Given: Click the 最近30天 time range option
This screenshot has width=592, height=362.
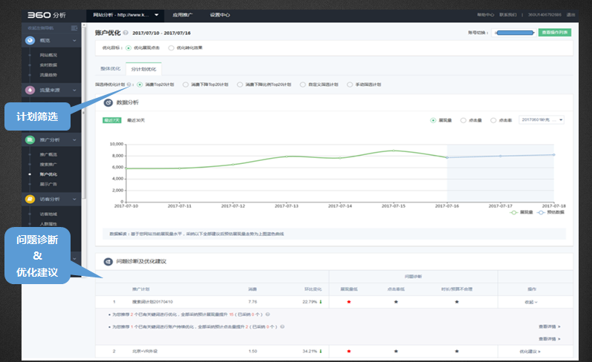Looking at the screenshot, I should pos(136,119).
